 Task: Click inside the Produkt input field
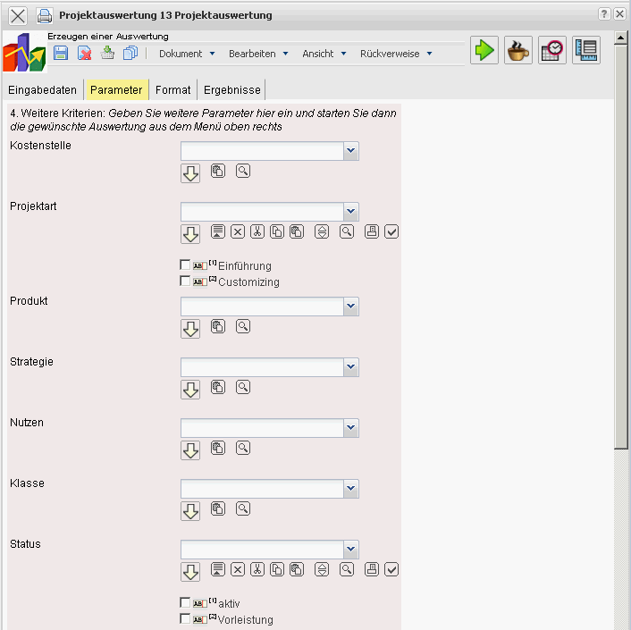click(262, 307)
